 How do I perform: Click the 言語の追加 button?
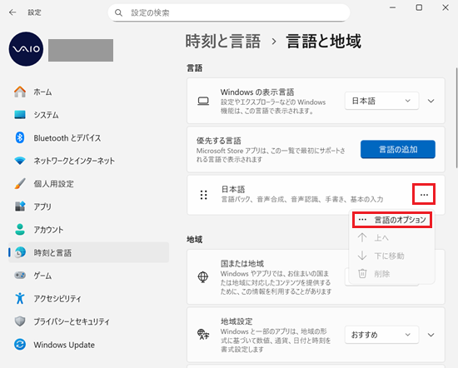(398, 149)
